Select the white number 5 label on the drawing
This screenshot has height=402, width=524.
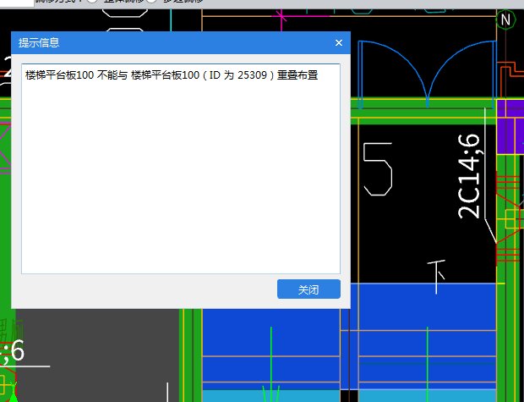[378, 169]
